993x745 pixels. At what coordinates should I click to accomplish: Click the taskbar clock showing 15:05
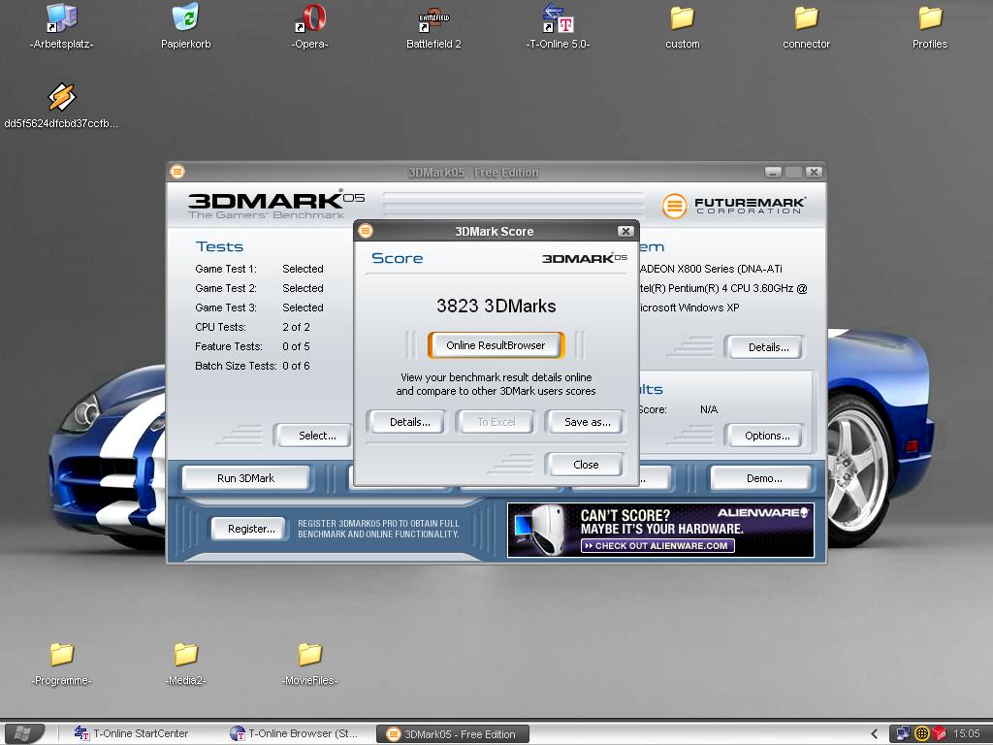point(966,733)
